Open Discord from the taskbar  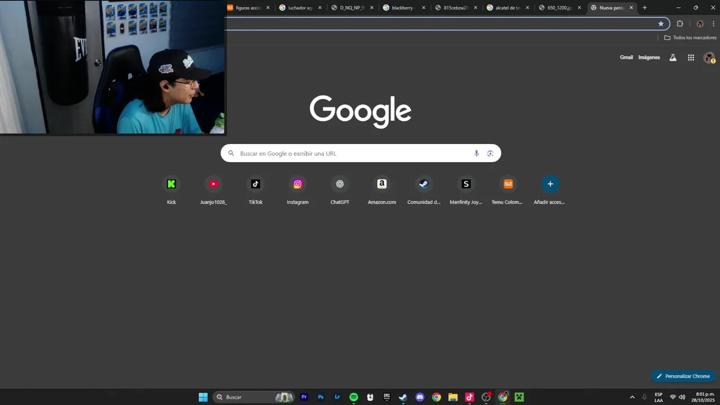(x=420, y=397)
